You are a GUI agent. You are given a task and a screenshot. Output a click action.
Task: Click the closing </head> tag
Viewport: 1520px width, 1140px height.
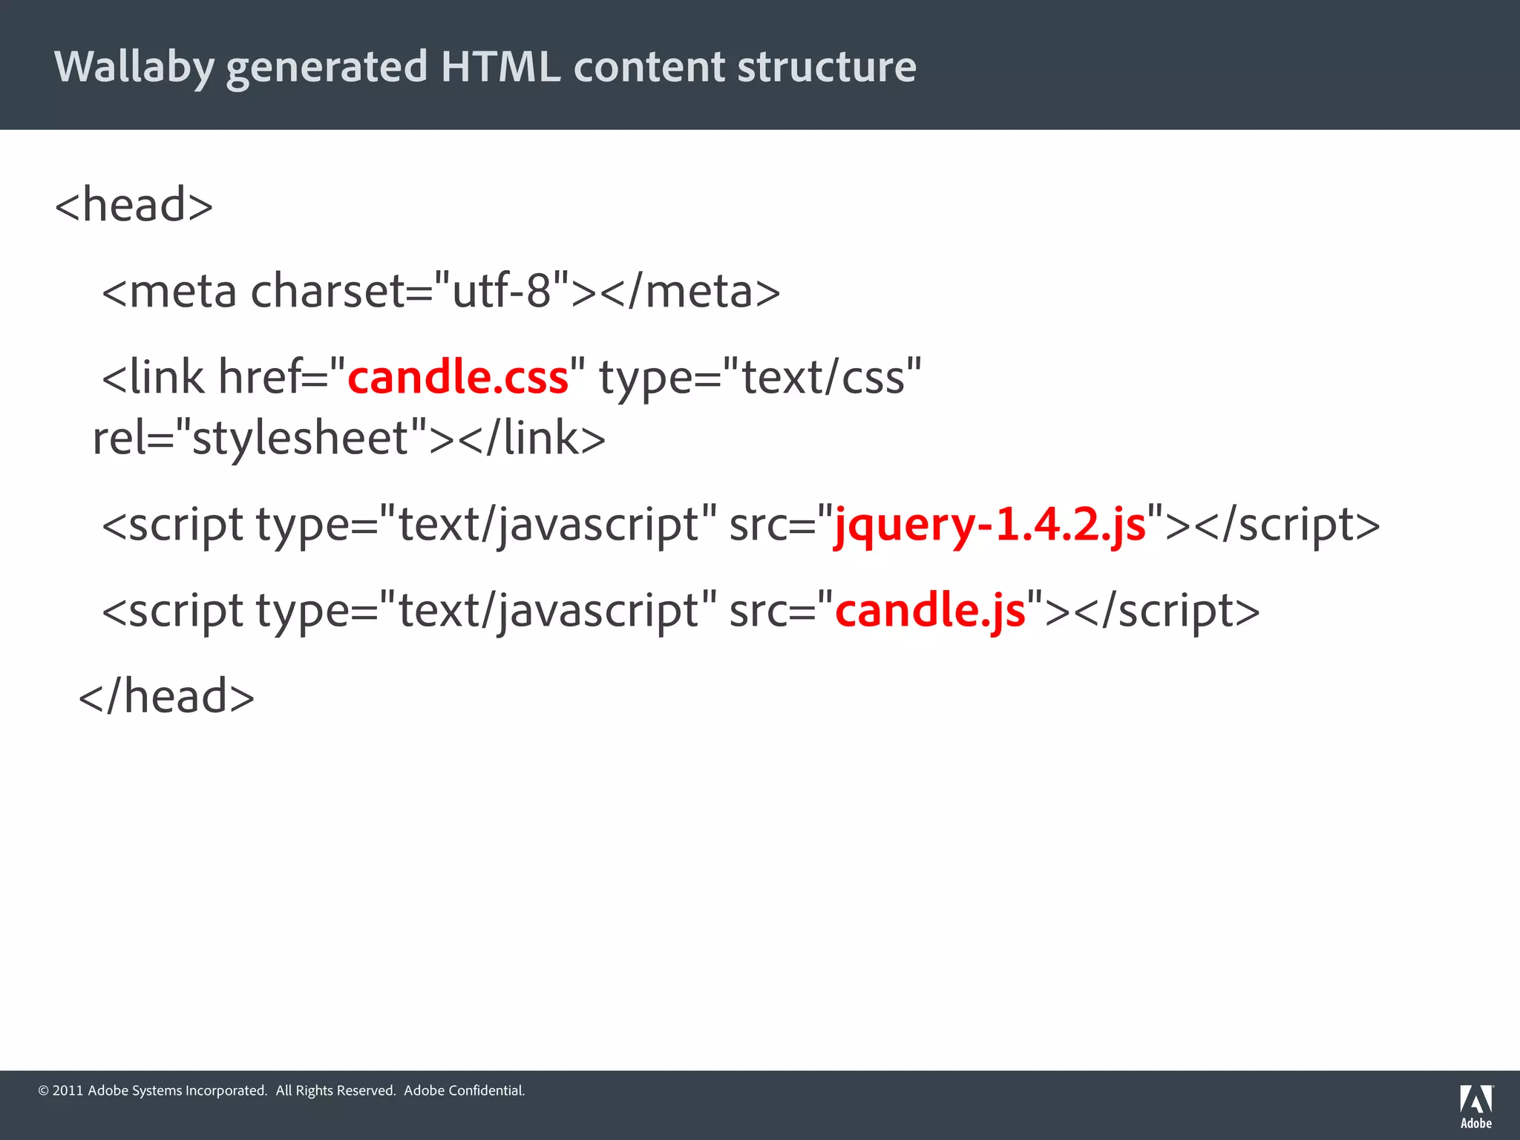pos(167,696)
